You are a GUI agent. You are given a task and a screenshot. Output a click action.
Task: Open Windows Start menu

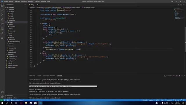[x=2, y=103]
